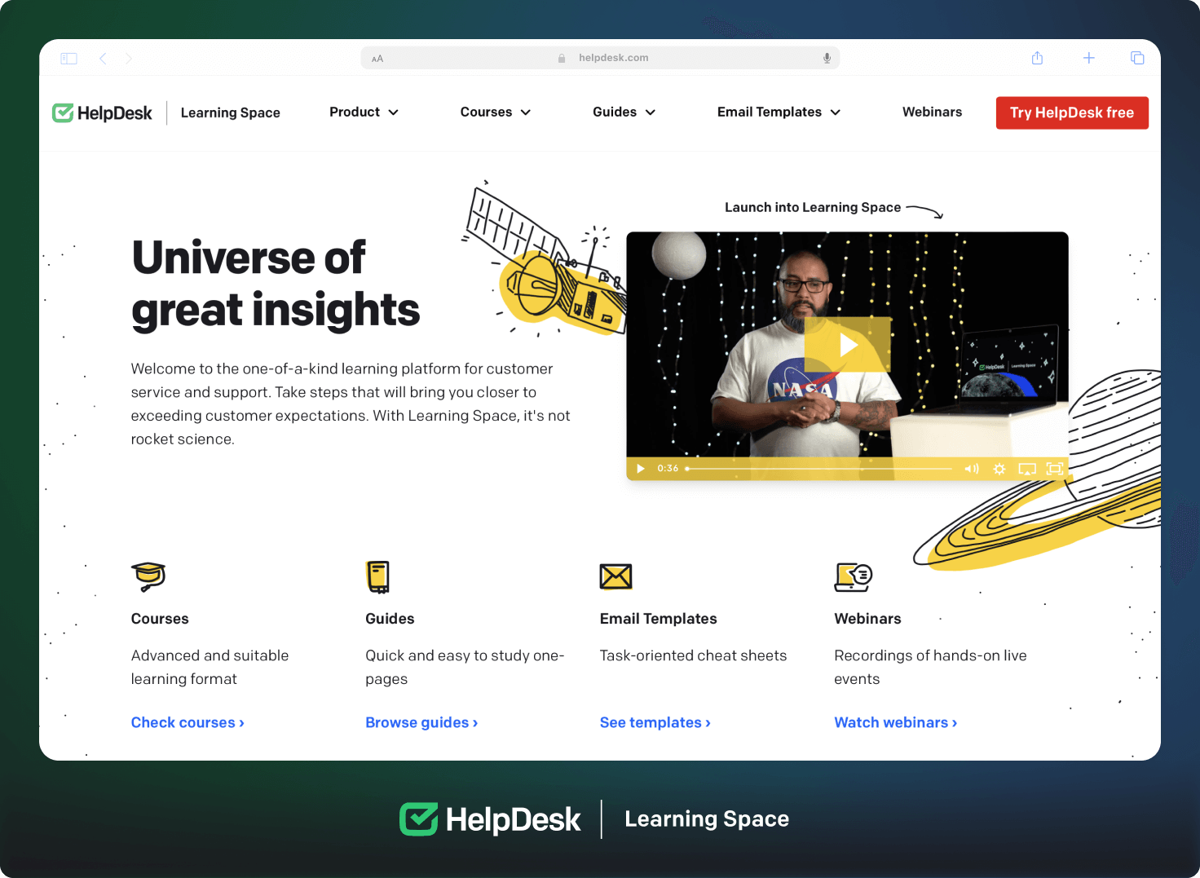Expand the Email Templates dropdown
The height and width of the screenshot is (878, 1200).
pyautogui.click(x=777, y=113)
